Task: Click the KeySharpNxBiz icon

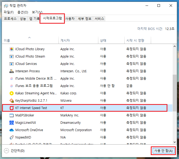Action: pyautogui.click(x=12, y=101)
